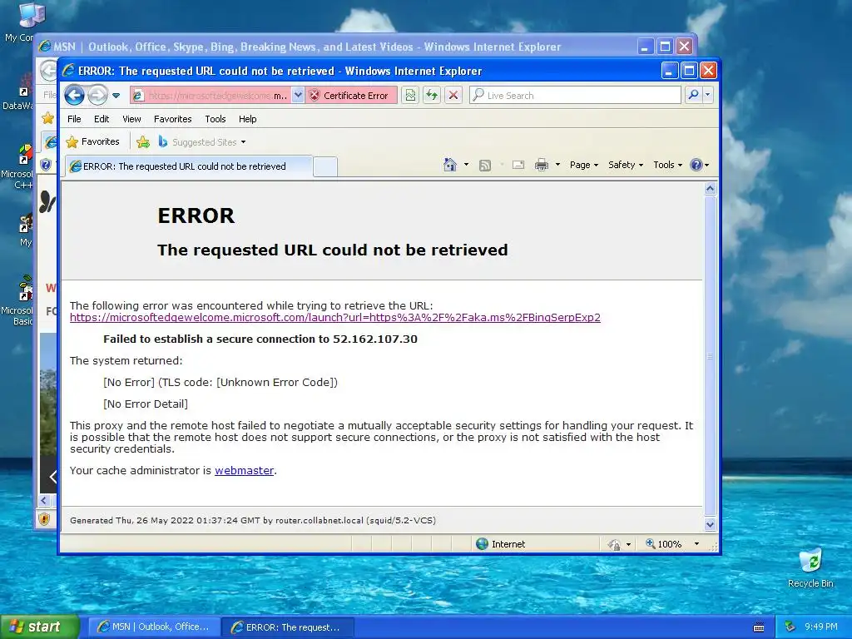Click the vertical scrollbar thumb

click(711, 356)
